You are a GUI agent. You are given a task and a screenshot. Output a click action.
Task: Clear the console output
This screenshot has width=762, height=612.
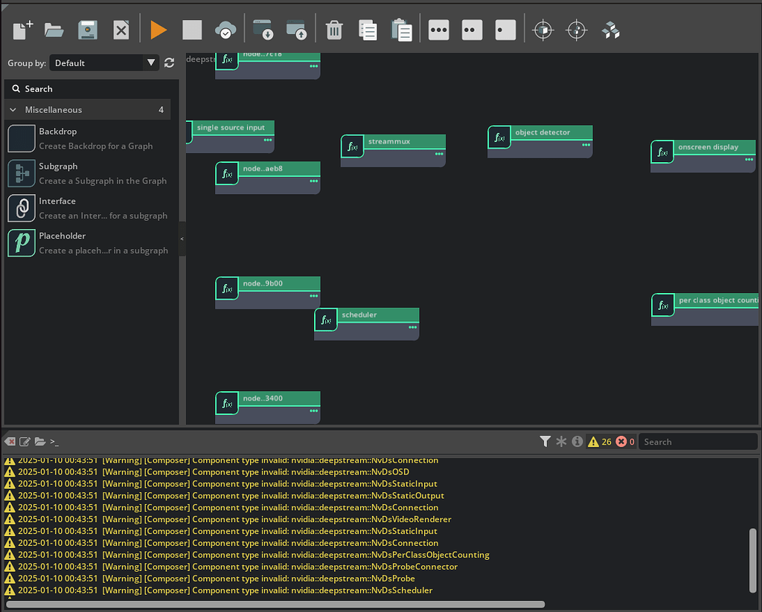tap(9, 441)
